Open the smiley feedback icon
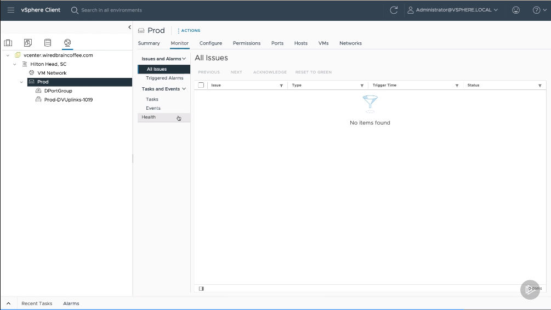 515,10
